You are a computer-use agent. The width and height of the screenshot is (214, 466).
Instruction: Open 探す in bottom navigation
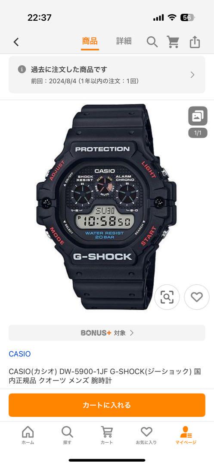pos(67,435)
